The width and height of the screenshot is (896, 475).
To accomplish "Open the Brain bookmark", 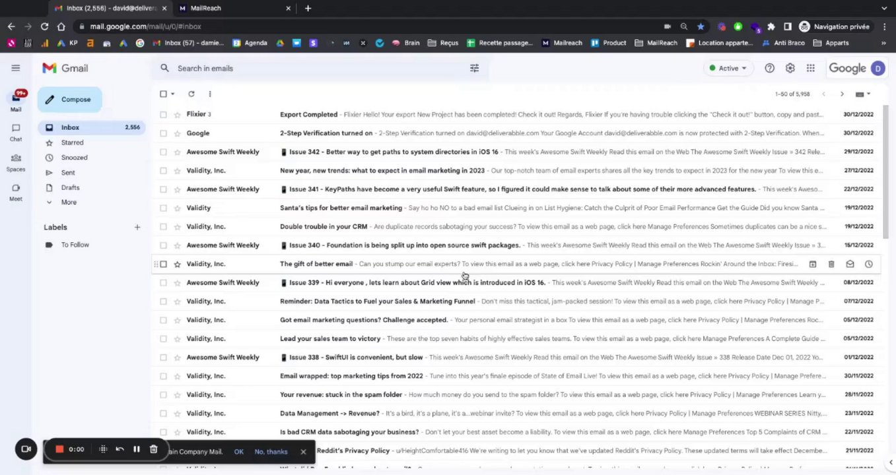I will [x=406, y=43].
